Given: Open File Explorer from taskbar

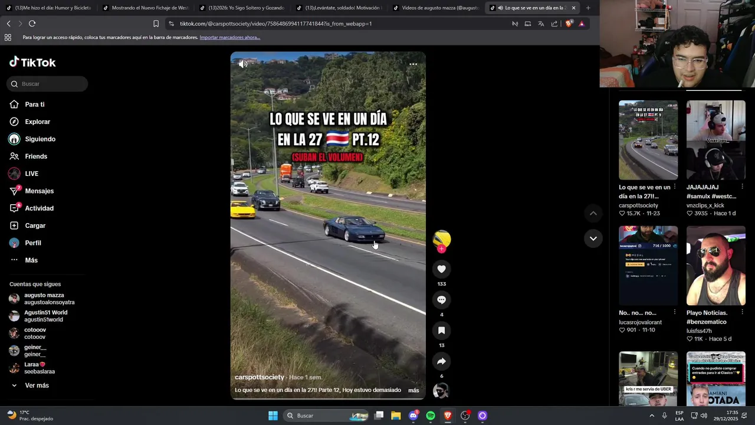Looking at the screenshot, I should click(396, 416).
